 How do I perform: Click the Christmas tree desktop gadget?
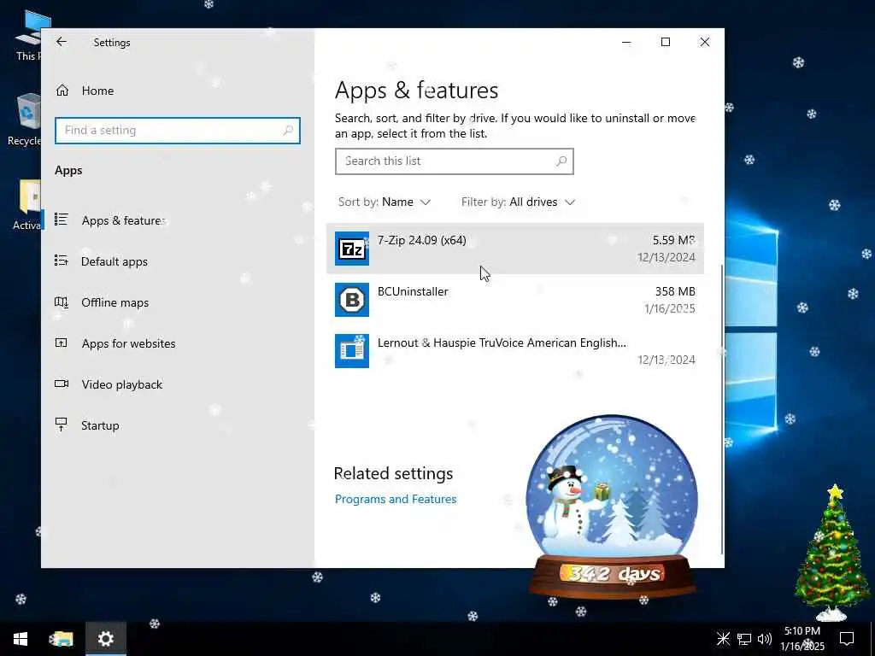point(831,553)
